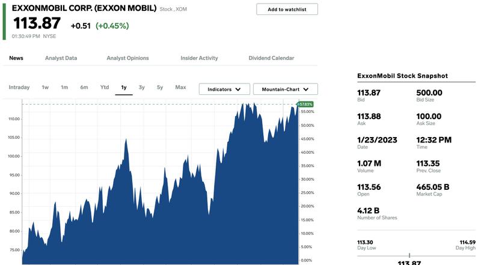Viewport: 481px width, 265px height.
Task: Select the 1y chart range
Action: [124, 87]
